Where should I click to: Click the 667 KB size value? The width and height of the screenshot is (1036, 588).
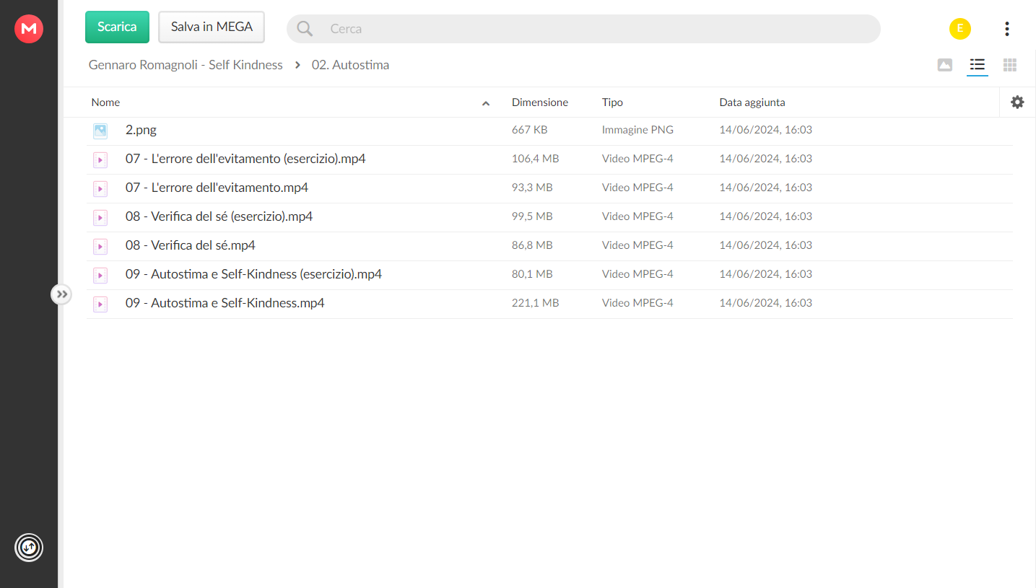[529, 130]
